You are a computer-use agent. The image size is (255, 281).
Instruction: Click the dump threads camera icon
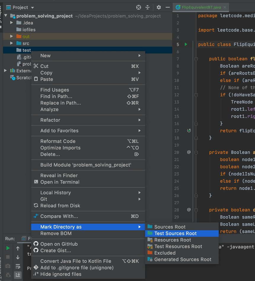point(8,266)
